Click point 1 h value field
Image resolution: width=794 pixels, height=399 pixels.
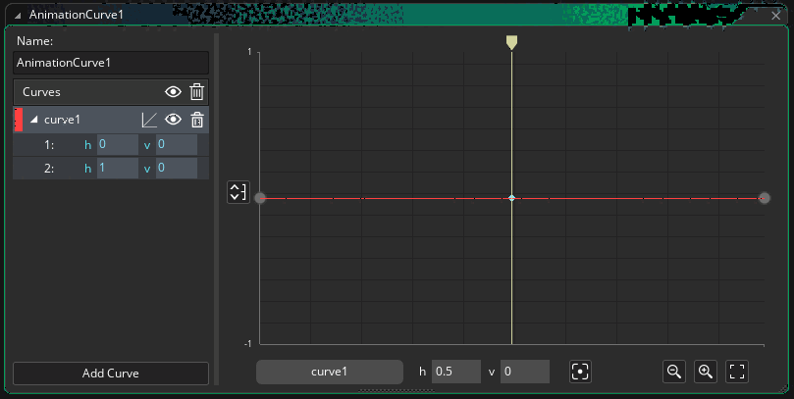117,144
